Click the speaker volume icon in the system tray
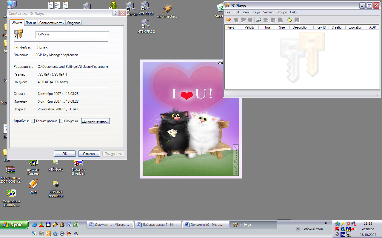 pyautogui.click(x=337, y=234)
